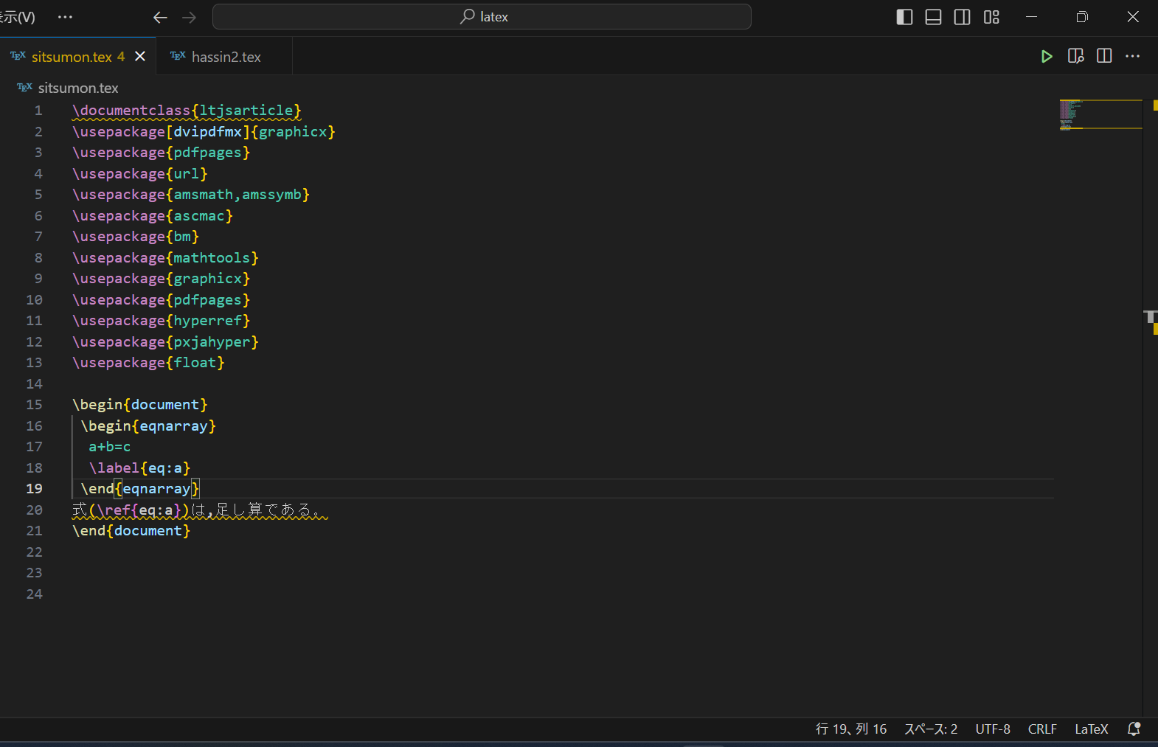
Task: Open the LaTeX PDF preview to the side
Action: point(1075,57)
